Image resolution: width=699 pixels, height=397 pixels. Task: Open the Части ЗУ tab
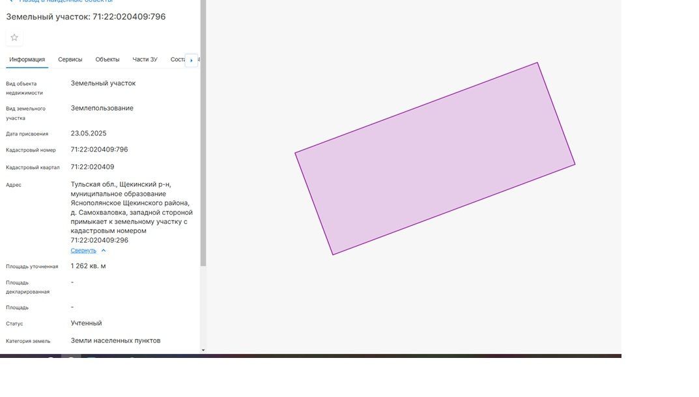[x=145, y=59]
